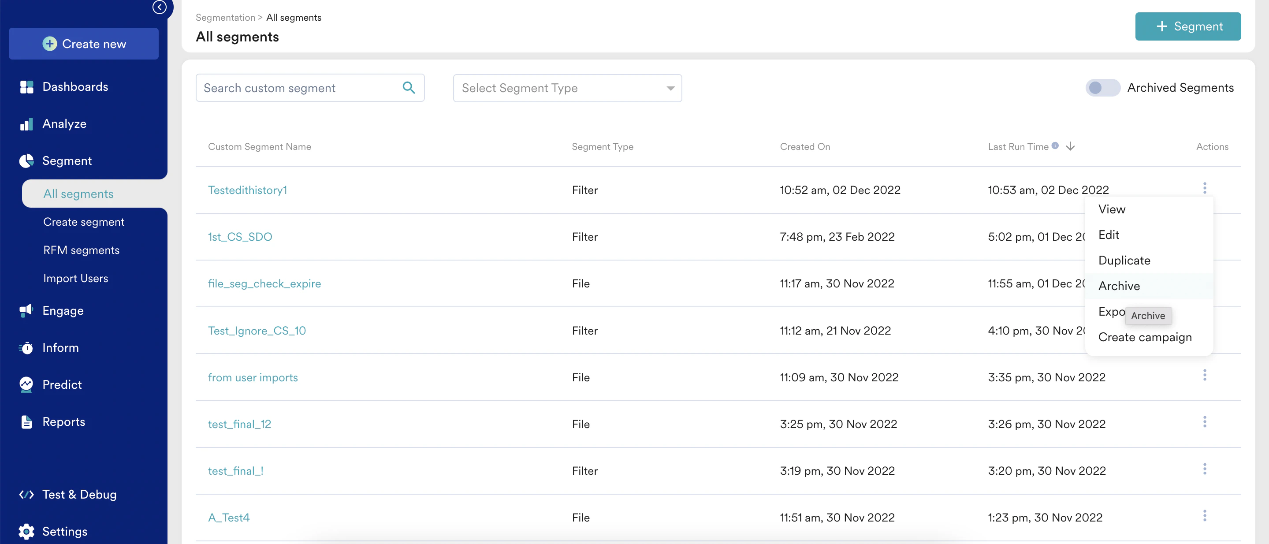Select the Analyze icon in the sidebar
The image size is (1269, 544).
click(x=26, y=124)
